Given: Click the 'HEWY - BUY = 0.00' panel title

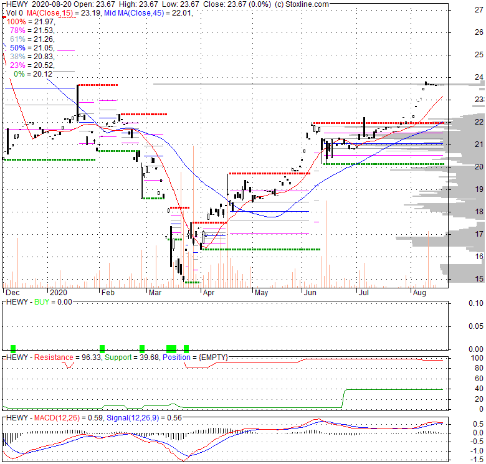Looking at the screenshot, I should pos(39,302).
